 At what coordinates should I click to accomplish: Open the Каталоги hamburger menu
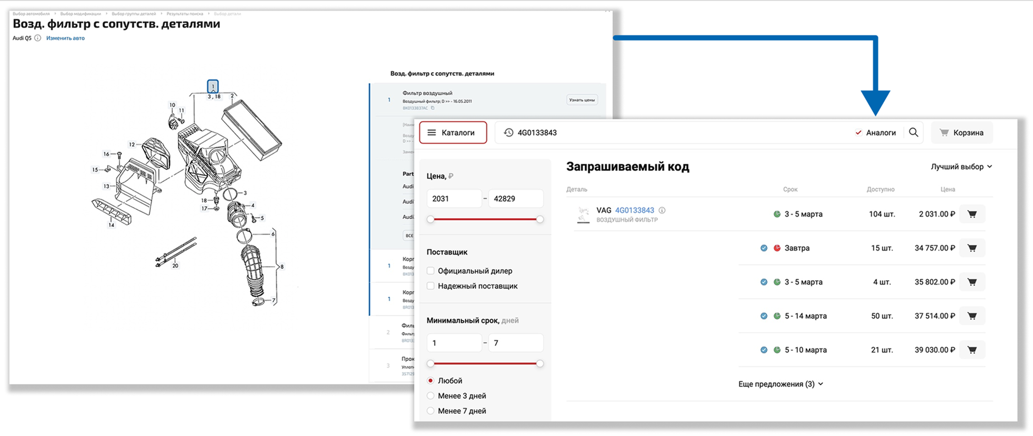[x=452, y=132]
